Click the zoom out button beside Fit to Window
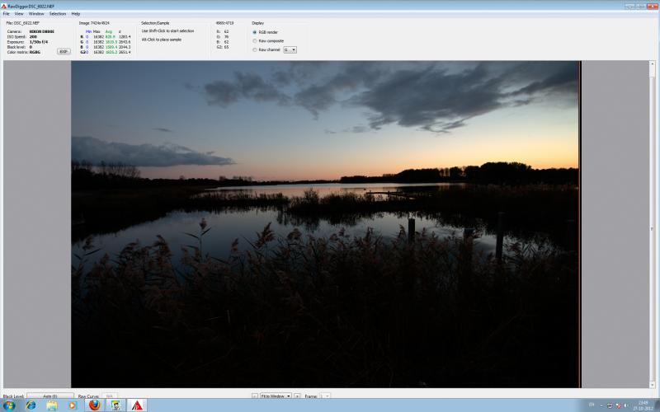 255,396
